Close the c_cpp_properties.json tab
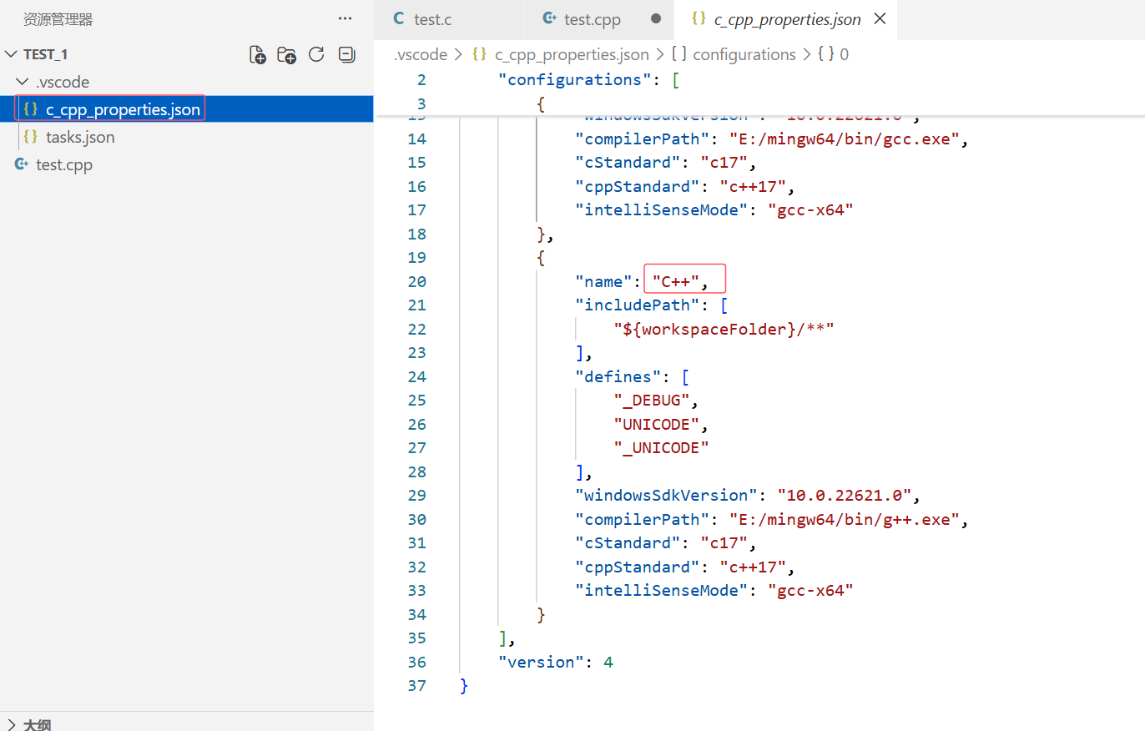This screenshot has height=731, width=1145. coord(880,19)
